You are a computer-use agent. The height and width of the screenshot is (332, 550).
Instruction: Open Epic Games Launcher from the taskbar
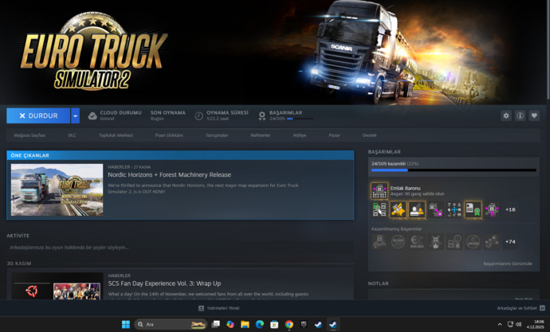point(304,324)
